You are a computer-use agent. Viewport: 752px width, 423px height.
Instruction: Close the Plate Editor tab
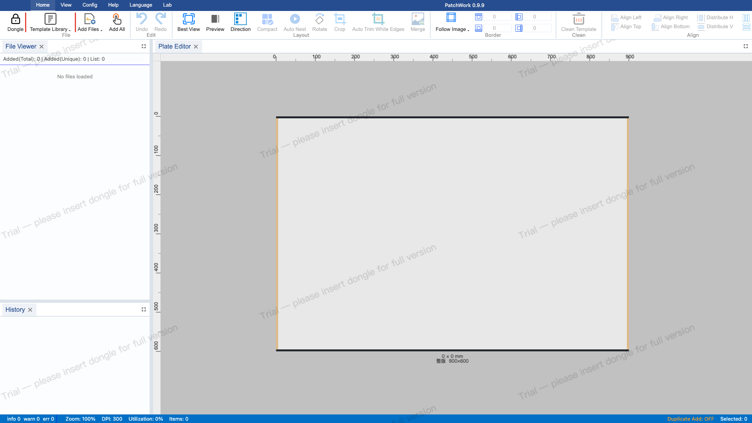196,47
